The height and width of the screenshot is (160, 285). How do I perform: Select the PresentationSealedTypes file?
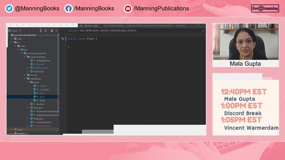tap(48, 112)
